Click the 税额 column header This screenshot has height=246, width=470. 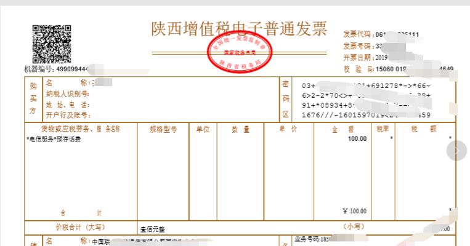[424, 129]
